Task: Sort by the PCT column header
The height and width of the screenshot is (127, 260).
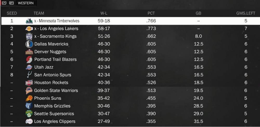Action: pos(151,13)
